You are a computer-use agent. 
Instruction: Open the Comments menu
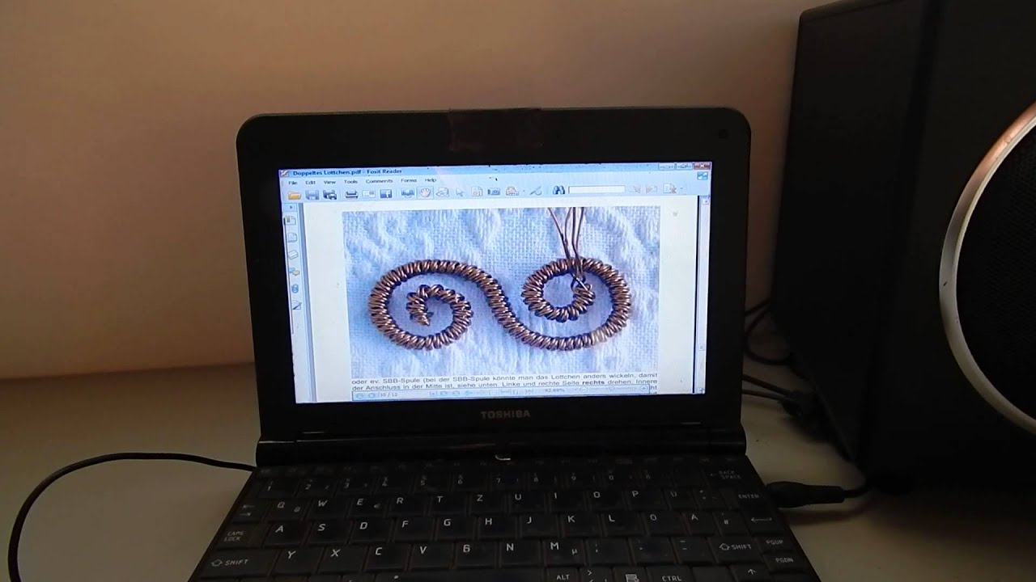(379, 181)
